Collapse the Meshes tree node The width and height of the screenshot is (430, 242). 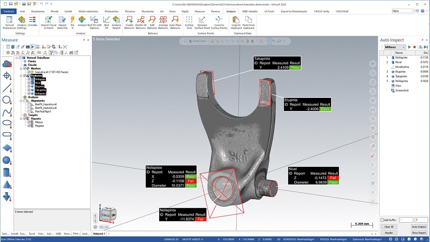21,69
